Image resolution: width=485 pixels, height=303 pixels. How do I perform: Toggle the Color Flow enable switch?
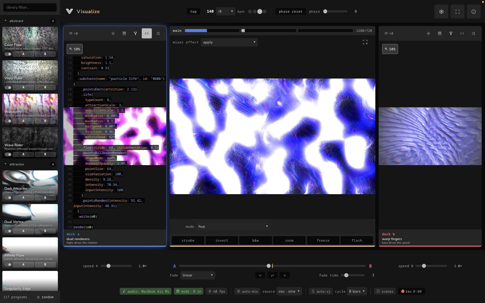click(8, 54)
